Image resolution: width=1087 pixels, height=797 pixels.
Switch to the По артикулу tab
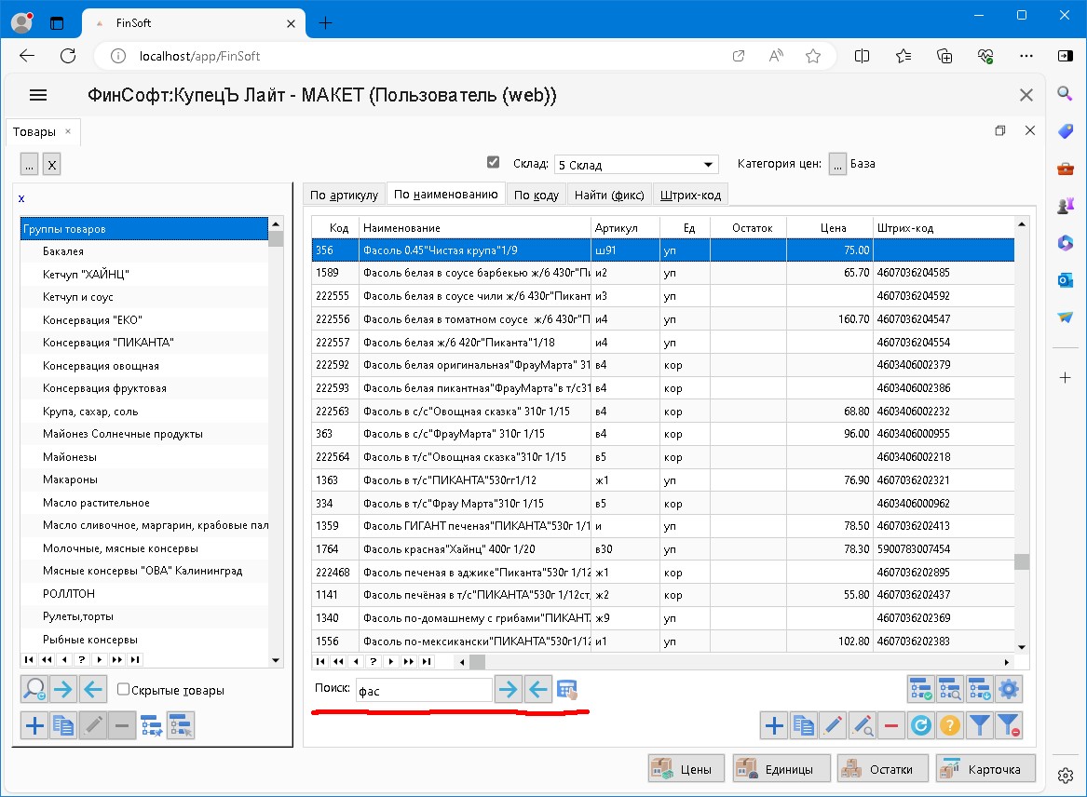344,195
